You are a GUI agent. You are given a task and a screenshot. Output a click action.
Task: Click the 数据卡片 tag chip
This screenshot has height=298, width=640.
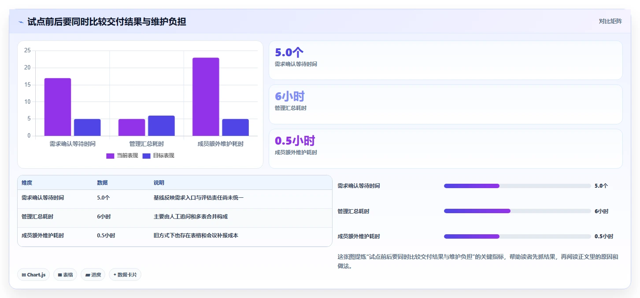[125, 275]
